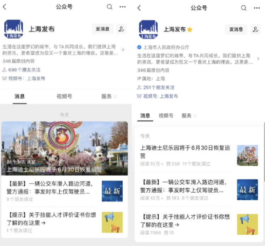This screenshot has width=265, height=246.
Task: Open Disney castle thumbnail on right screen
Action: pos(247,156)
